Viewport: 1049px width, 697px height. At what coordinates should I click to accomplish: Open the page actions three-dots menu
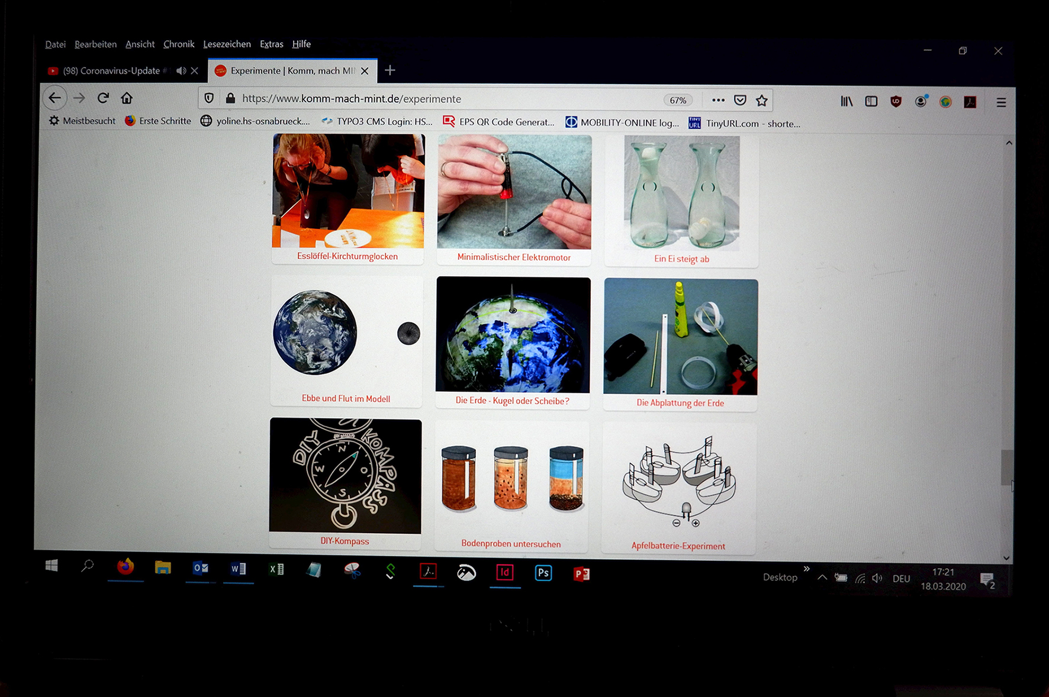pos(718,100)
